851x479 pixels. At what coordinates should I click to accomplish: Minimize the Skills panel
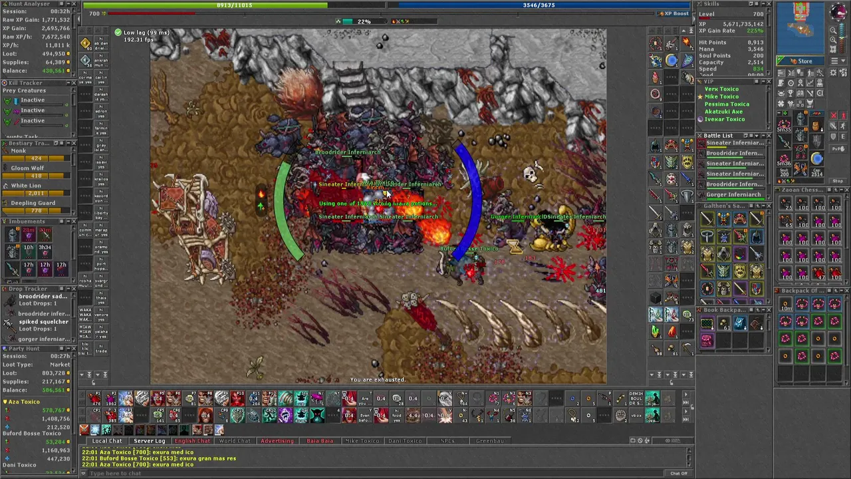click(763, 3)
